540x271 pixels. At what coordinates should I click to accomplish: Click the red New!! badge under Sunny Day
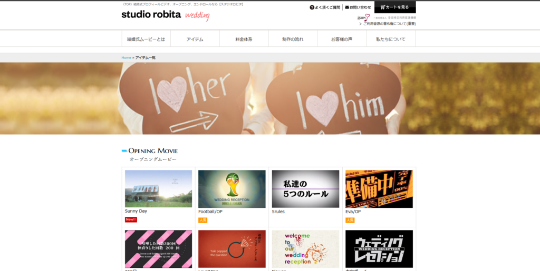[131, 219]
